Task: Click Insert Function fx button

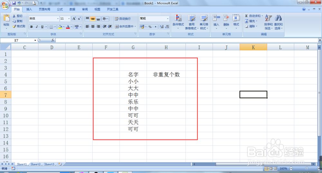Action: [x=53, y=40]
